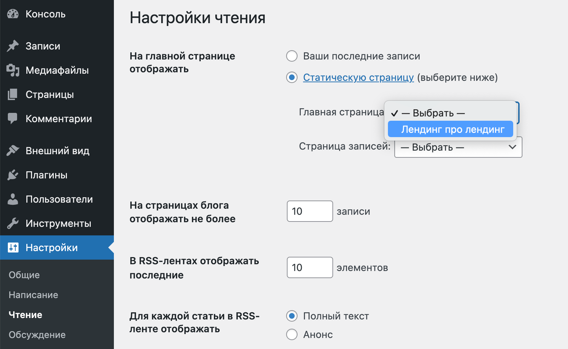
Task: Click the Комментарии speech bubble icon
Action: (x=13, y=119)
